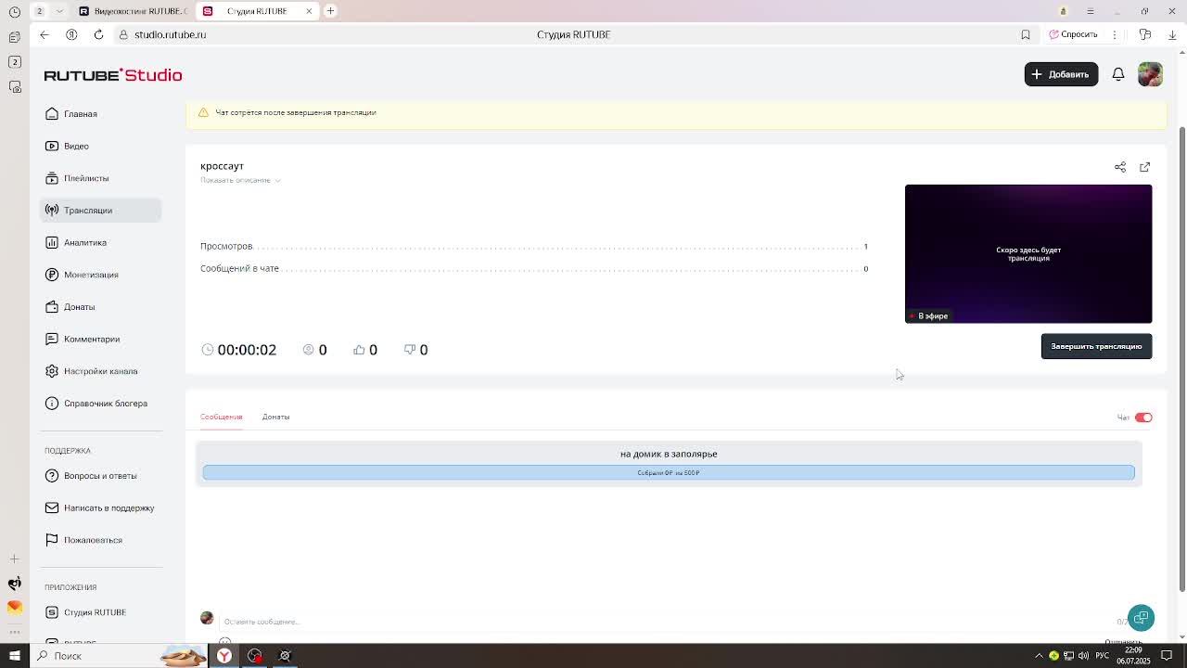Open the Главная home page in sidebar

tap(100, 113)
